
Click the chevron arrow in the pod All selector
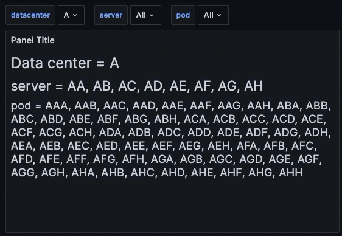tap(219, 15)
